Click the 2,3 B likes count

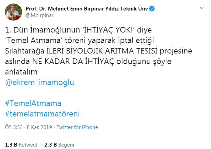[x=51, y=145]
